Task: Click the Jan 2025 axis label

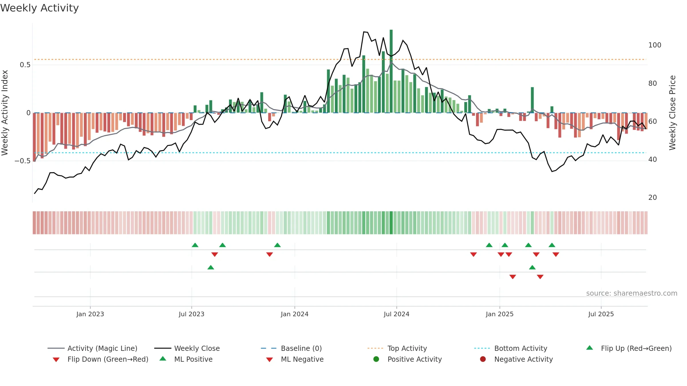Action: [500, 314]
